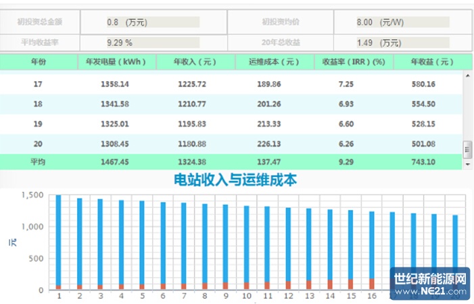The width and height of the screenshot is (474, 304).
Task: Click the 年收入（元）column header
Action: [195, 62]
